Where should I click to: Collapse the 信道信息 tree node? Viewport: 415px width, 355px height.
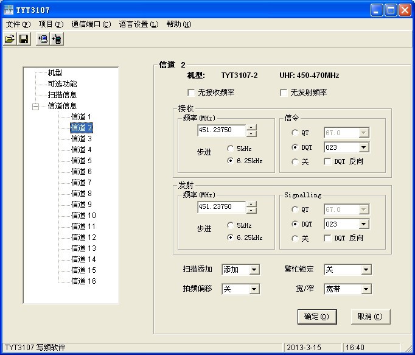tap(35, 107)
